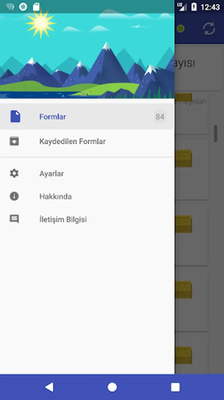
Task: Tap the blue Formlar document icon
Action: click(15, 116)
